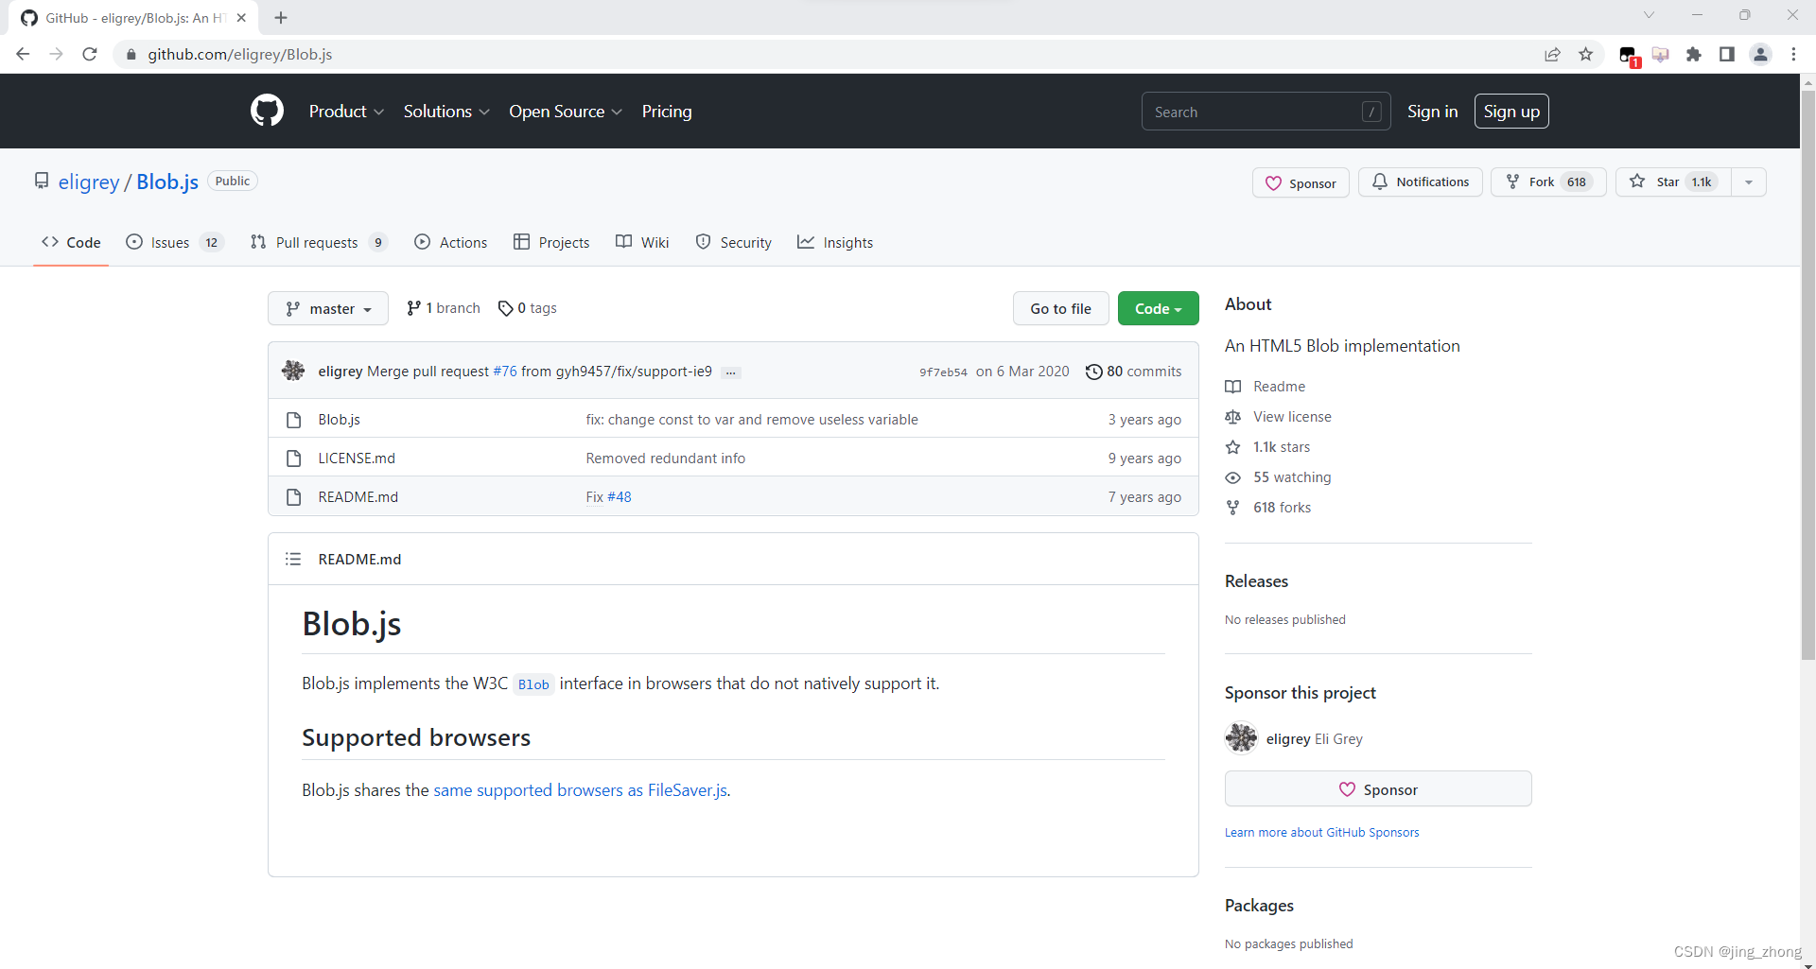Open the green Code dropdown button

coord(1158,308)
